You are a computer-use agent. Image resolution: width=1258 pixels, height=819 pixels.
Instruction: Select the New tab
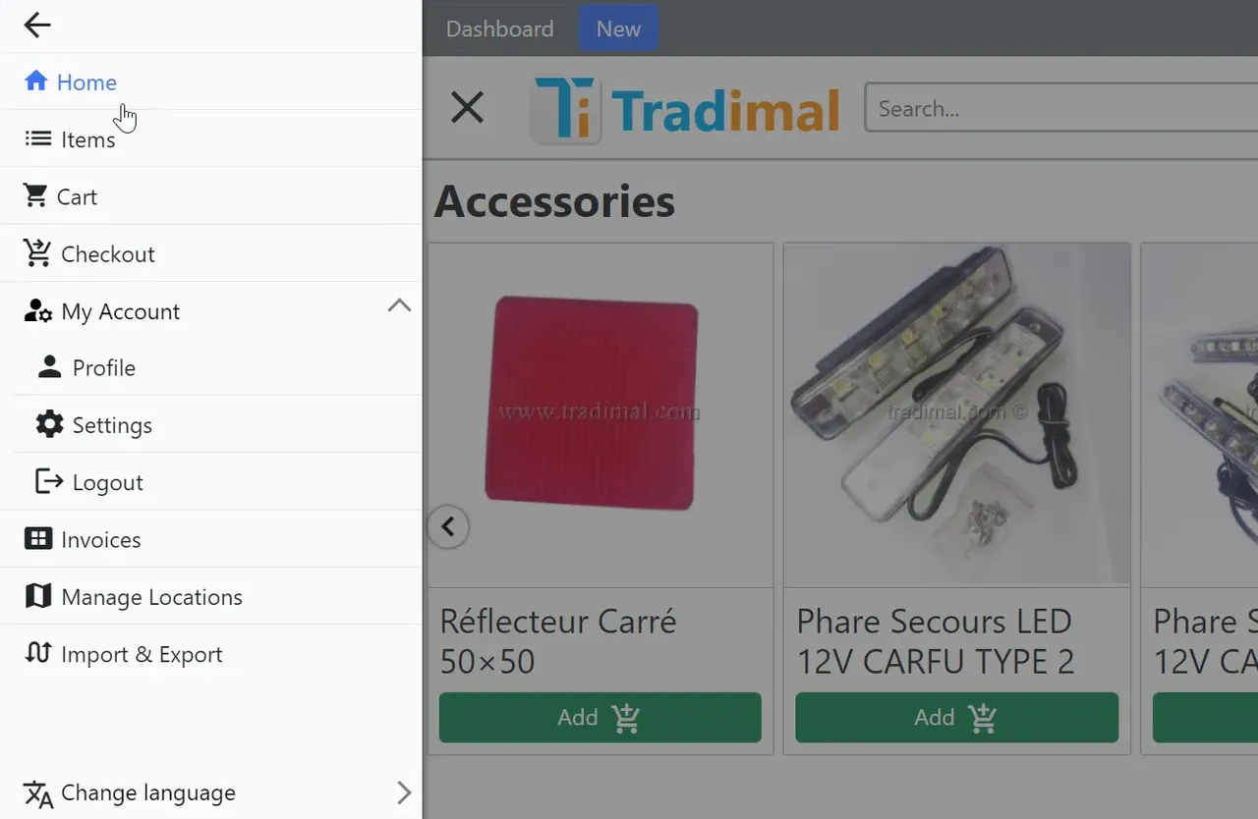(x=618, y=28)
